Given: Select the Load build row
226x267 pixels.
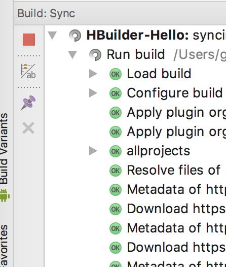Looking at the screenshot, I should point(135,74).
